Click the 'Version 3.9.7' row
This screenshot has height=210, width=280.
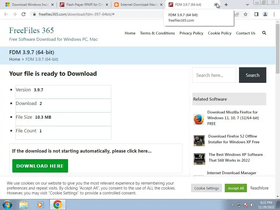[x=63, y=92]
